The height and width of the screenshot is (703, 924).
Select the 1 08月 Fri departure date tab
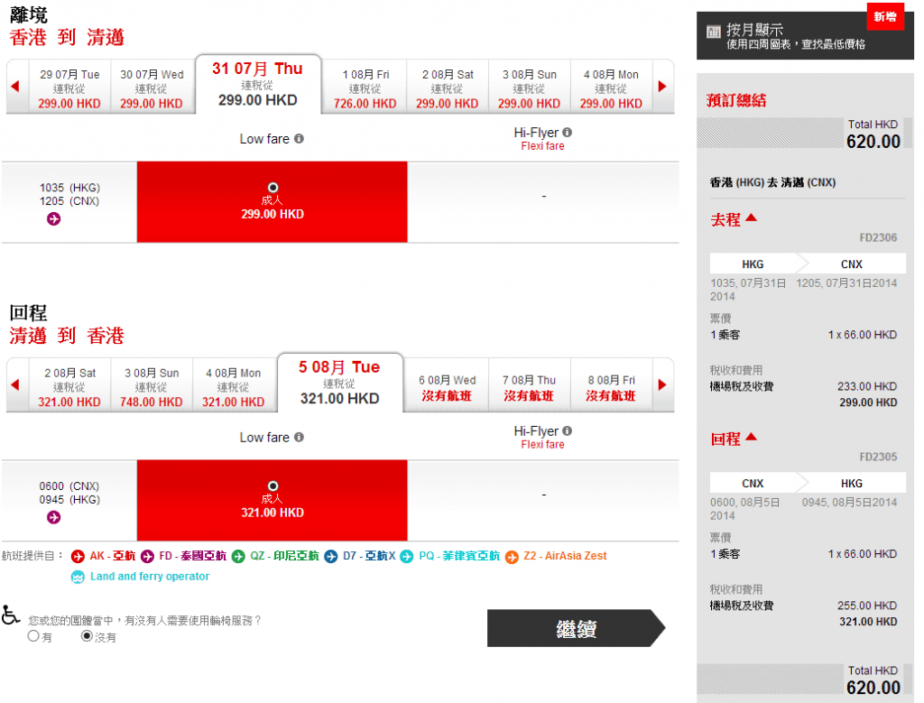pos(365,88)
